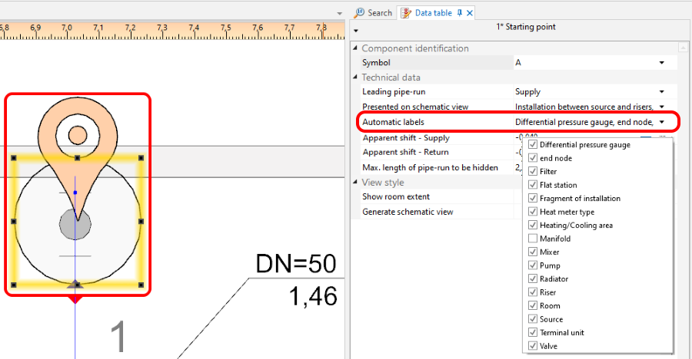Click the panel header menu arrow
This screenshot has height=359, width=692.
[x=355, y=31]
